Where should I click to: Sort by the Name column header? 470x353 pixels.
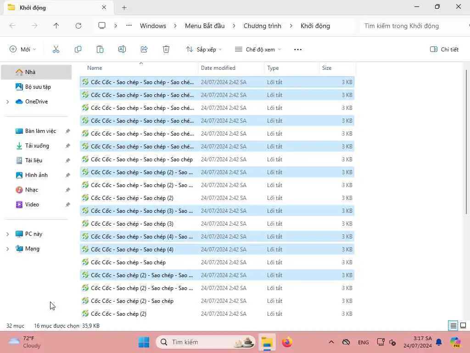pyautogui.click(x=139, y=68)
